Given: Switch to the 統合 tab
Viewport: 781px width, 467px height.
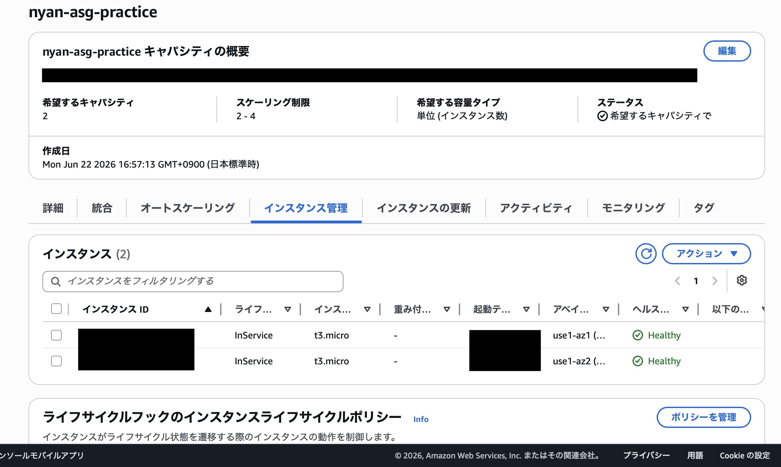Looking at the screenshot, I should point(102,208).
